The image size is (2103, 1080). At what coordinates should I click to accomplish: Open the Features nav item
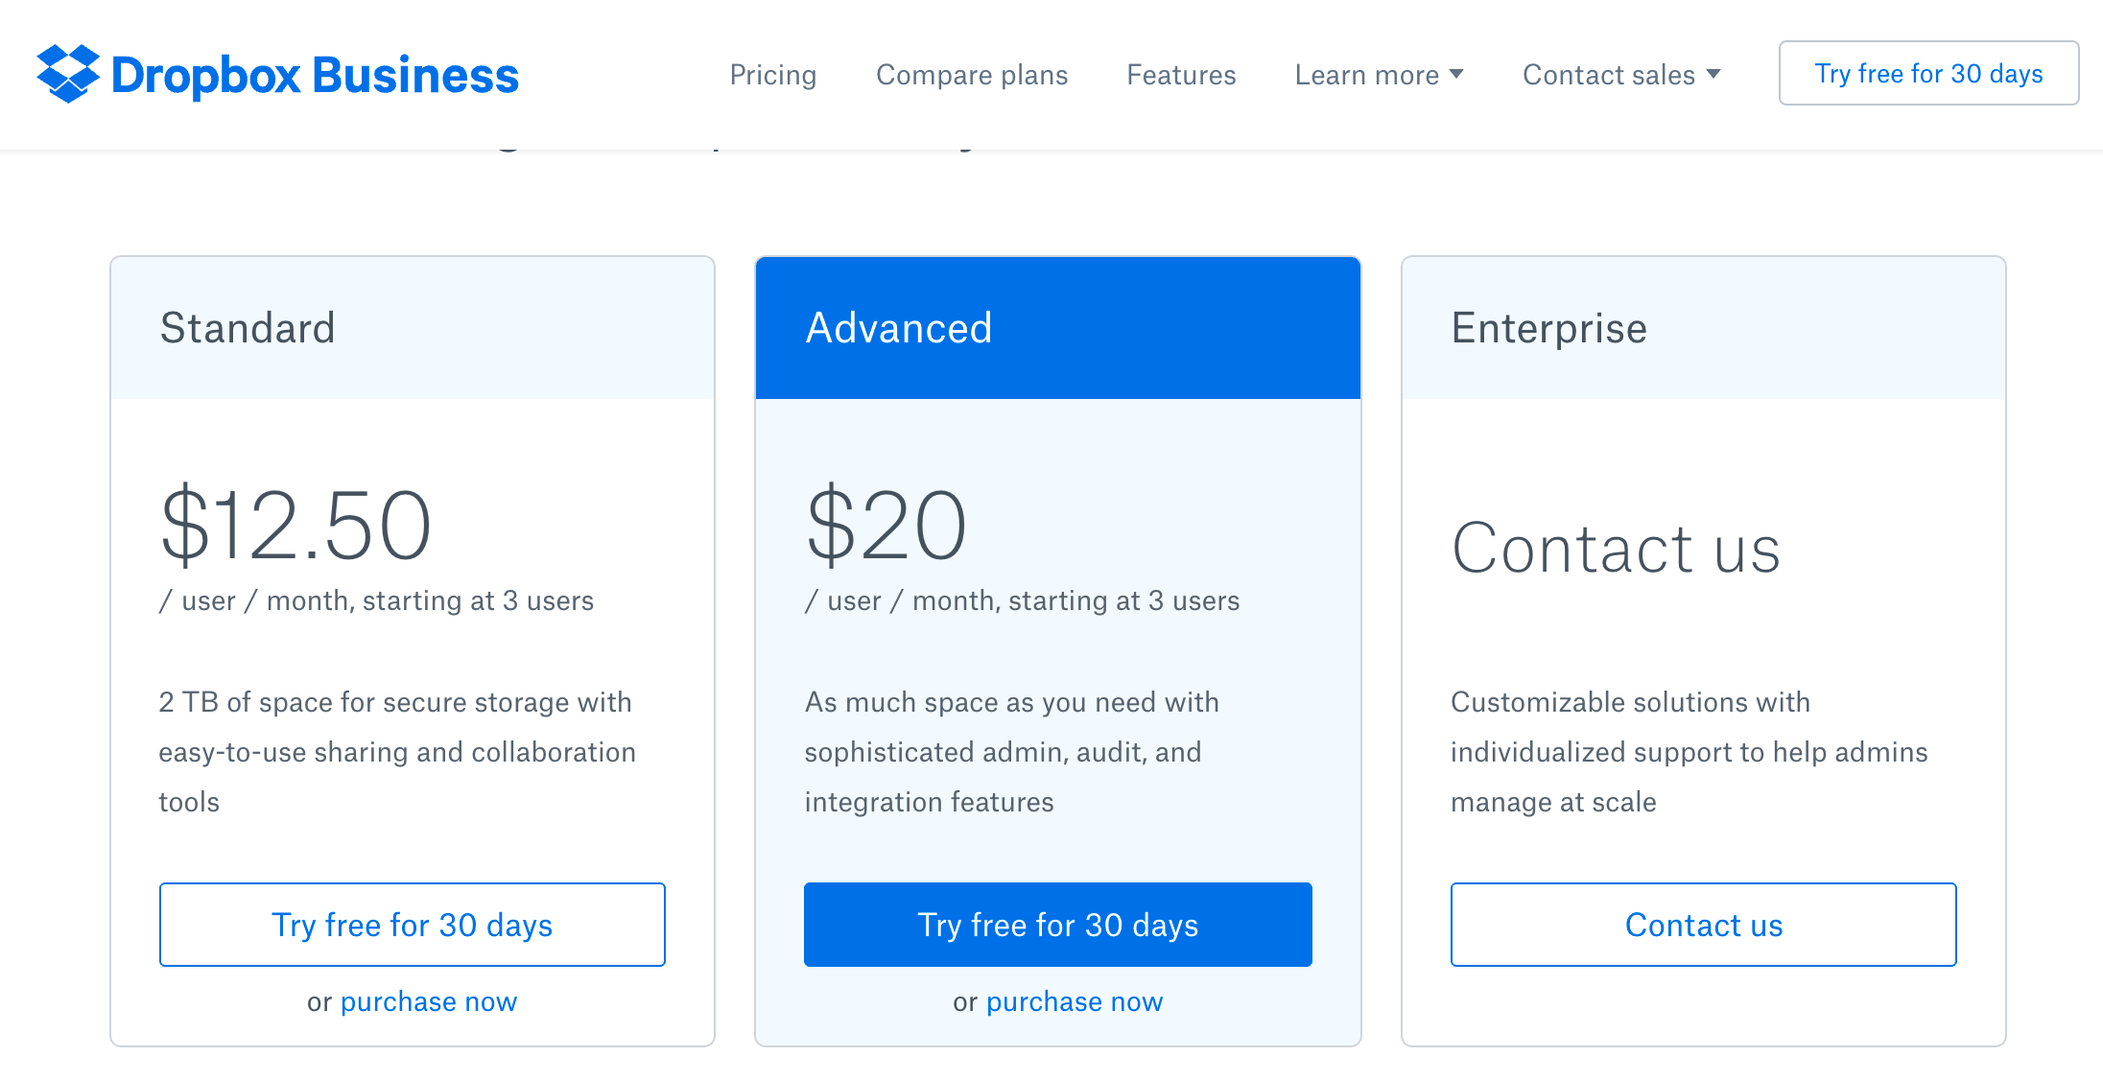[x=1181, y=75]
